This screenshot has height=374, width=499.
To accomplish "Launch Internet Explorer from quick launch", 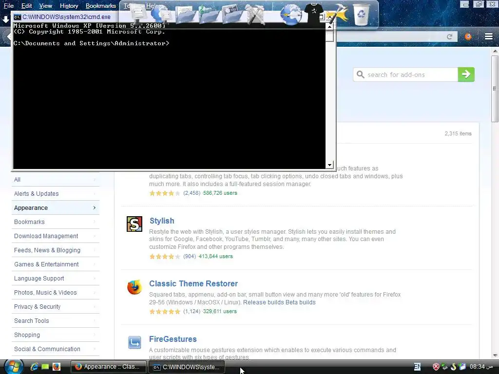I will 34,367.
